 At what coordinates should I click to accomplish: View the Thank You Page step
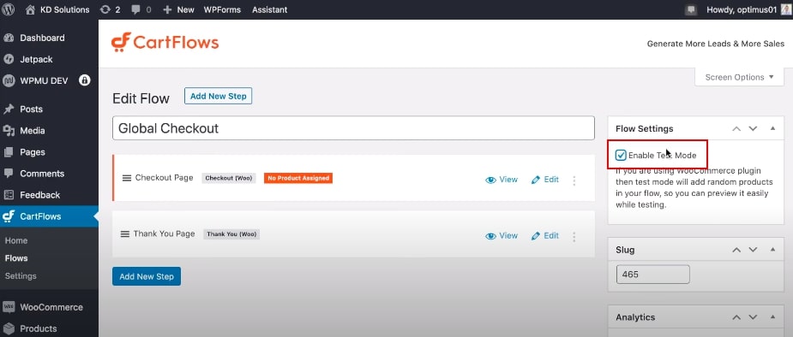click(502, 235)
